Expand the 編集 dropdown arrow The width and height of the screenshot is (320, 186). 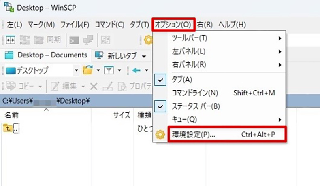(x=83, y=87)
